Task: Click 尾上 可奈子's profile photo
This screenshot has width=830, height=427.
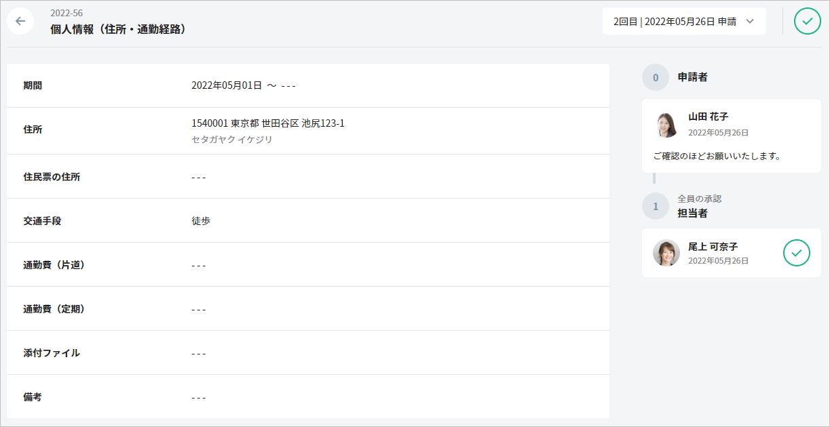Action: point(666,253)
